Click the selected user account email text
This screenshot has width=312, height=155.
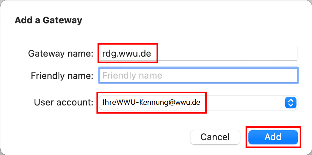(151, 103)
